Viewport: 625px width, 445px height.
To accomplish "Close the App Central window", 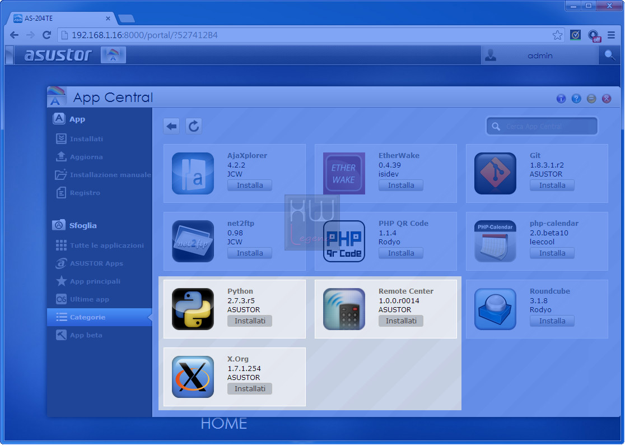I will pos(607,99).
